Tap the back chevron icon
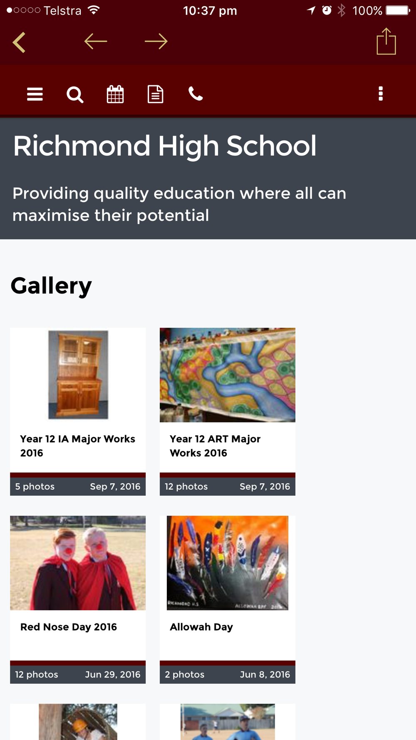The image size is (416, 740). tap(19, 42)
